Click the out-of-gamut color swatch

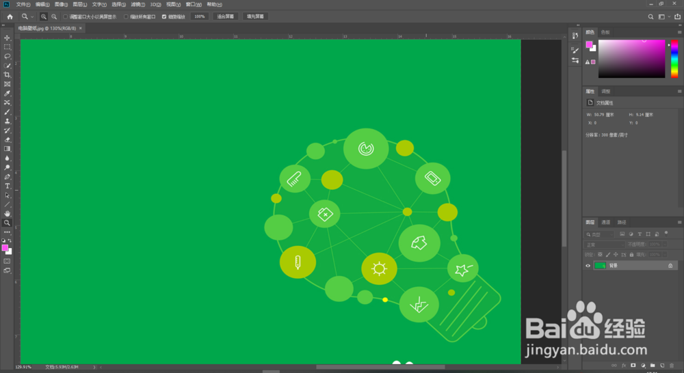tap(593, 62)
